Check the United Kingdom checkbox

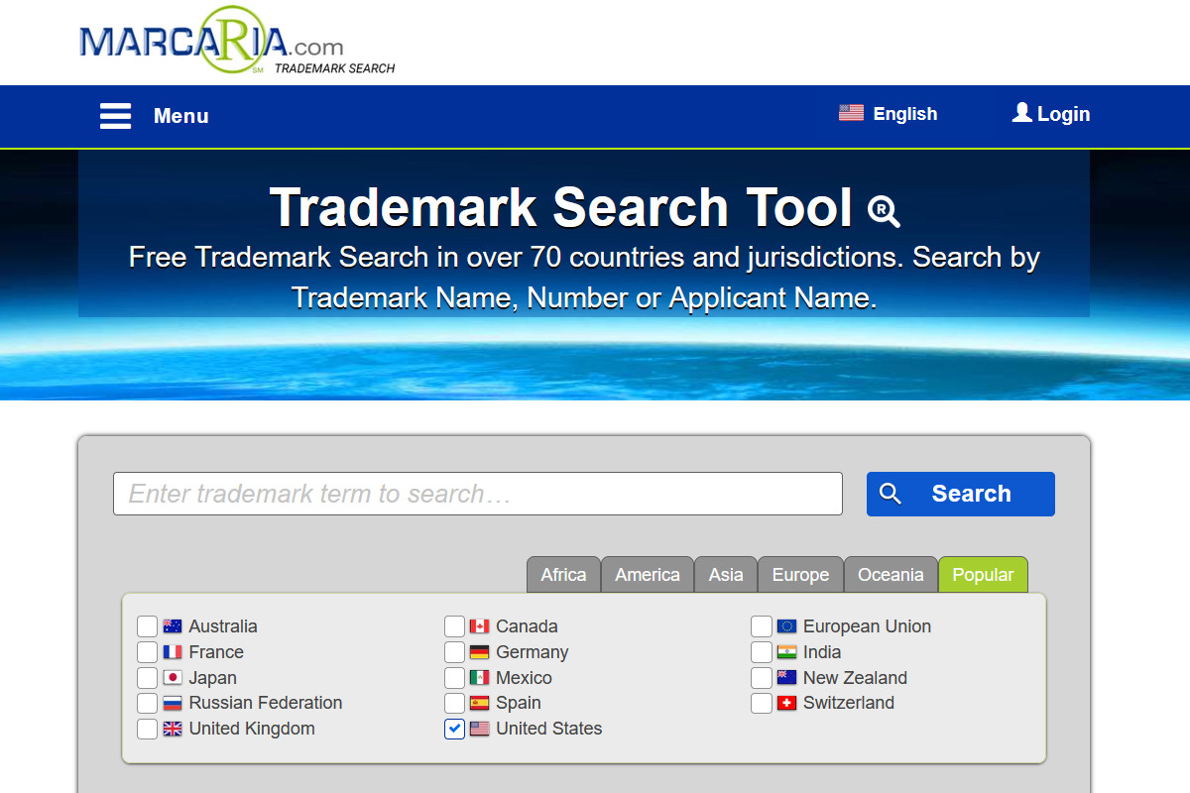click(147, 729)
